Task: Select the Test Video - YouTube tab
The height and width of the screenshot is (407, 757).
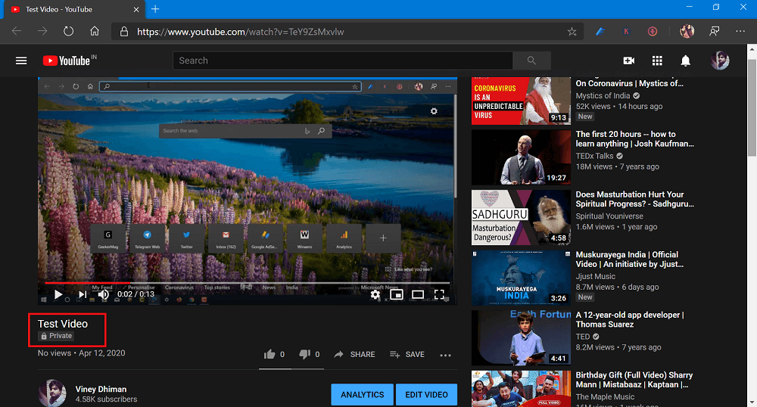Action: tap(75, 9)
